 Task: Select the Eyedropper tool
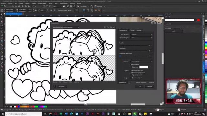pyautogui.click(x=2, y=63)
